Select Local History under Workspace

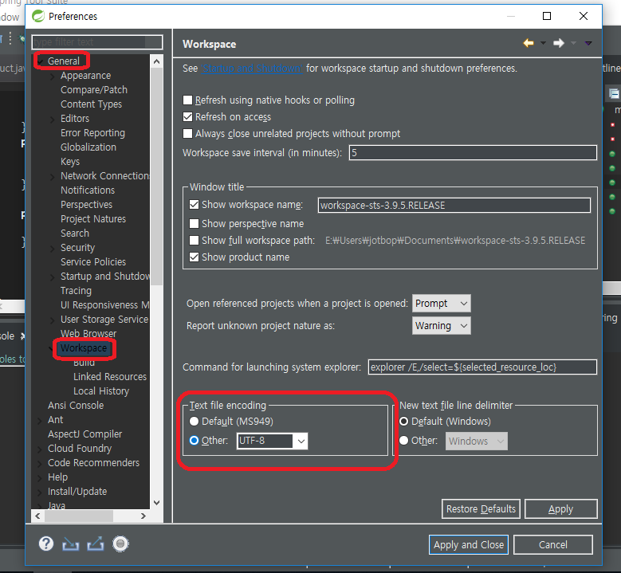(x=101, y=391)
